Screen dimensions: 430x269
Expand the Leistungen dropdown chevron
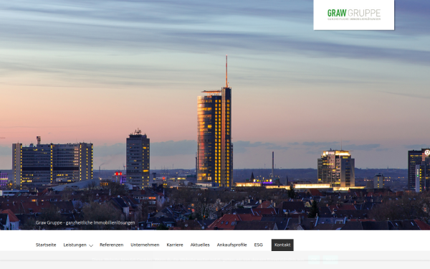(x=91, y=245)
